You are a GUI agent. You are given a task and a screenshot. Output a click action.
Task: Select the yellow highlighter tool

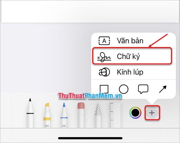pyautogui.click(x=47, y=115)
